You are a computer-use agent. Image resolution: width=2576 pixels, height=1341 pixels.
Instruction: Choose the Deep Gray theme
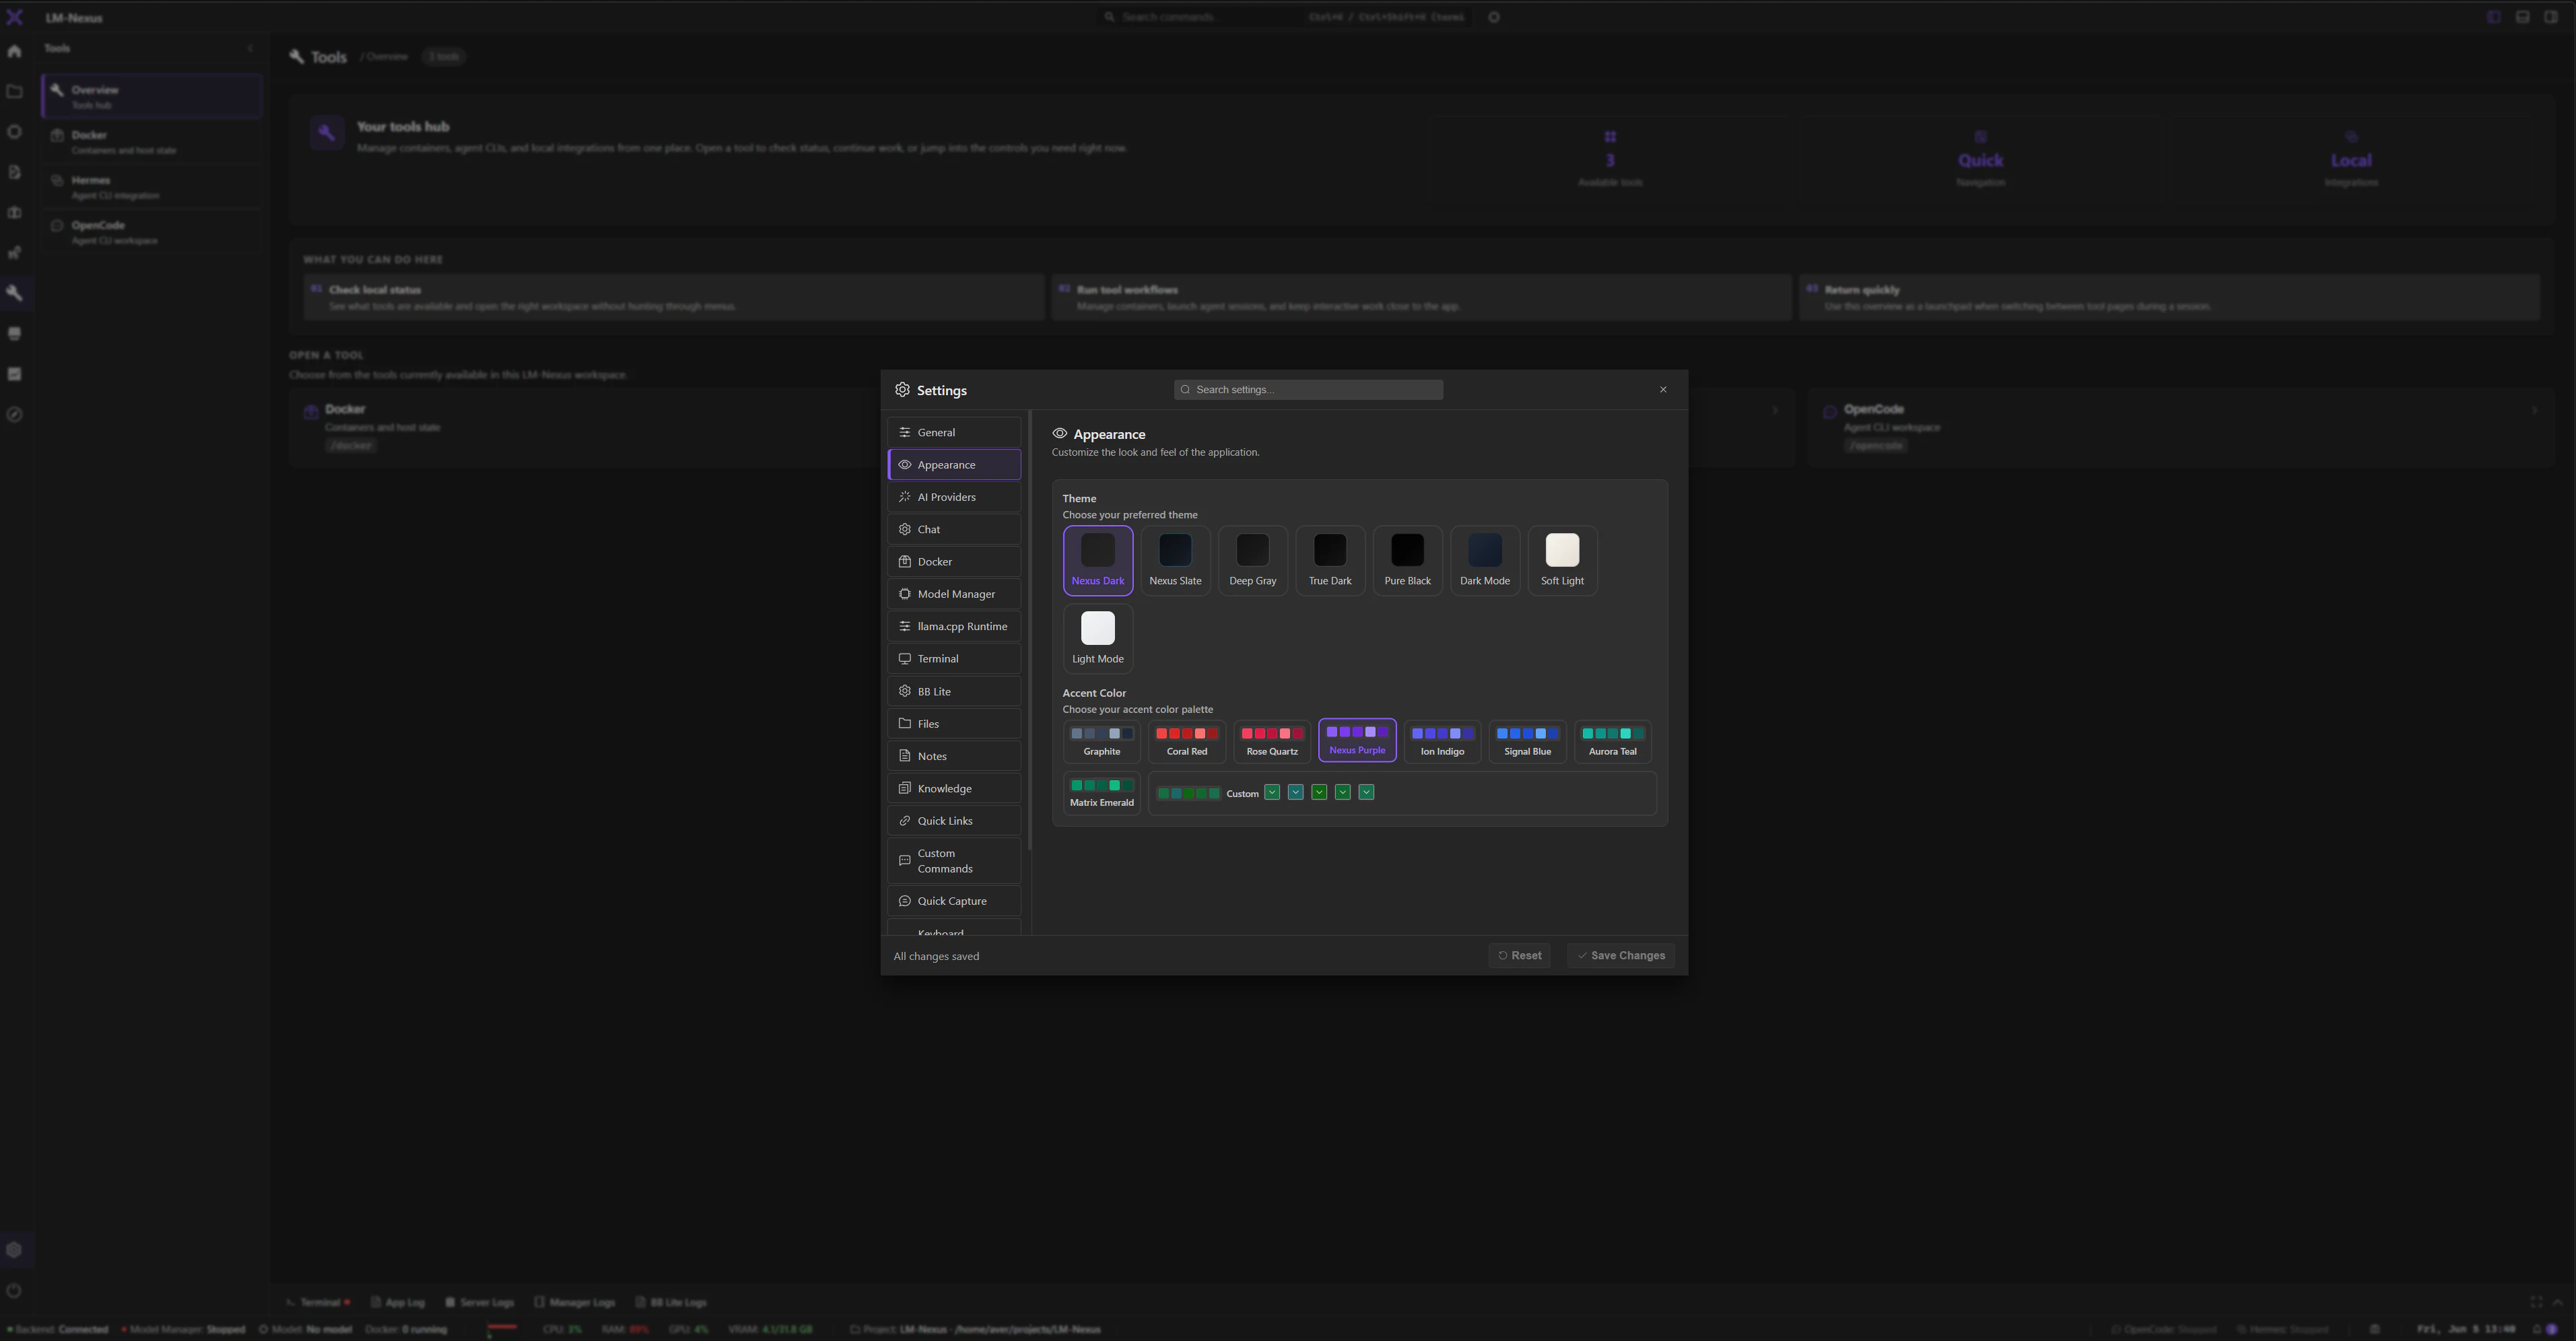(1253, 561)
